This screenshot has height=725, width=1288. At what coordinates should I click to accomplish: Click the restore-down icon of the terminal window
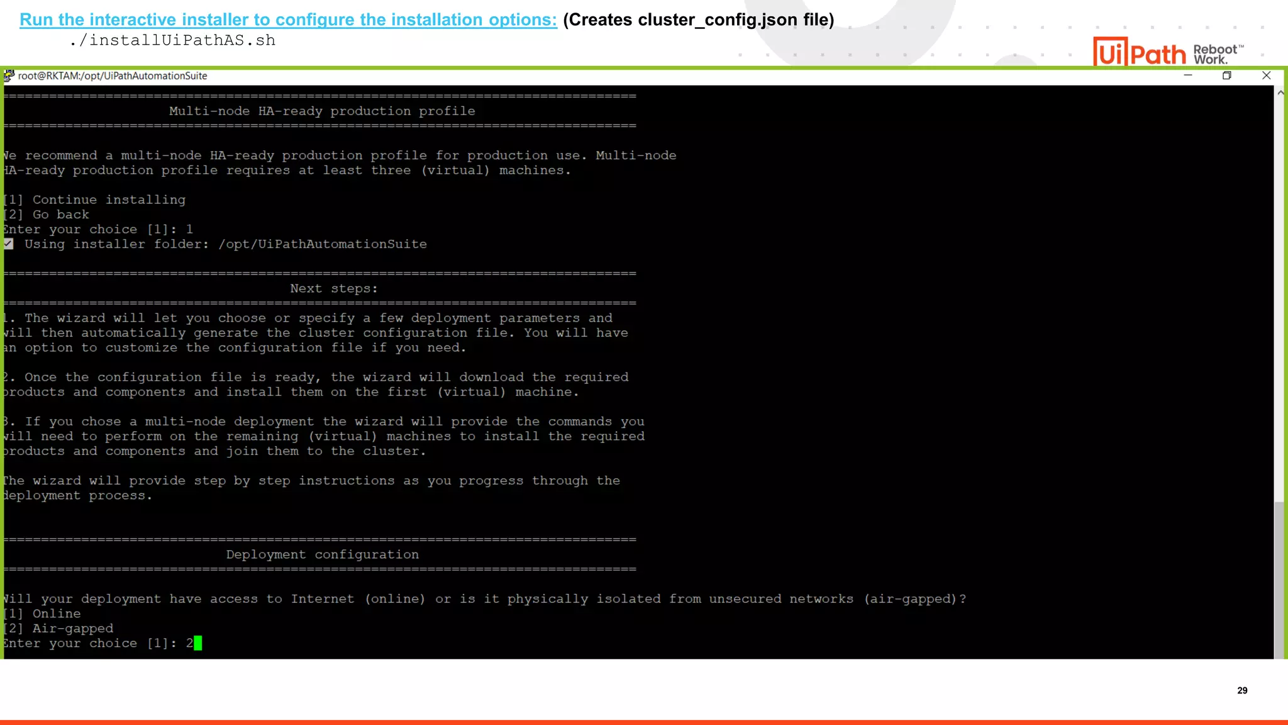[x=1226, y=76]
